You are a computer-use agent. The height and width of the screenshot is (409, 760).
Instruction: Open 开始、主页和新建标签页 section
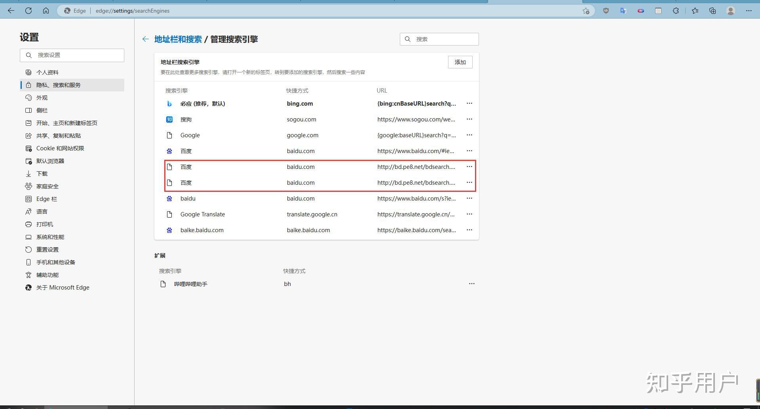(x=72, y=123)
